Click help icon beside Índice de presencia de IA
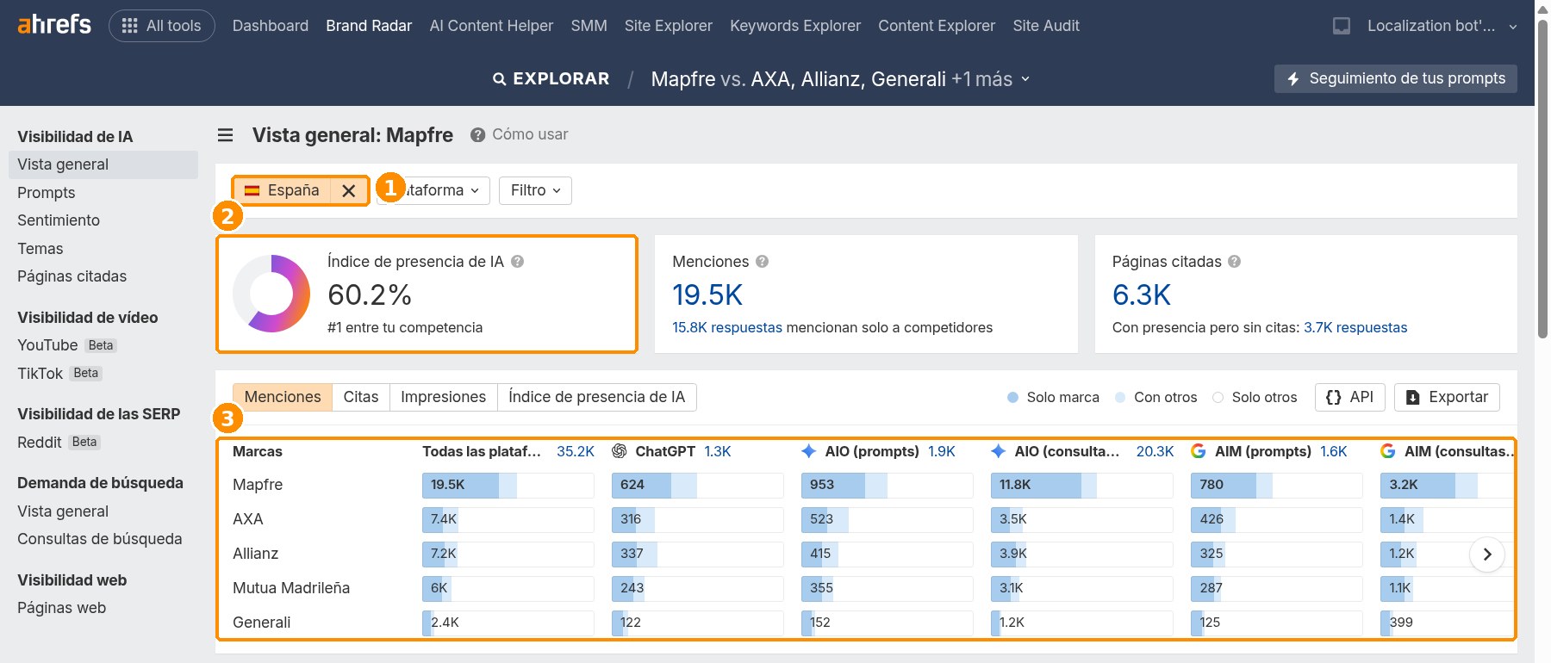The width and height of the screenshot is (1551, 663). (518, 262)
